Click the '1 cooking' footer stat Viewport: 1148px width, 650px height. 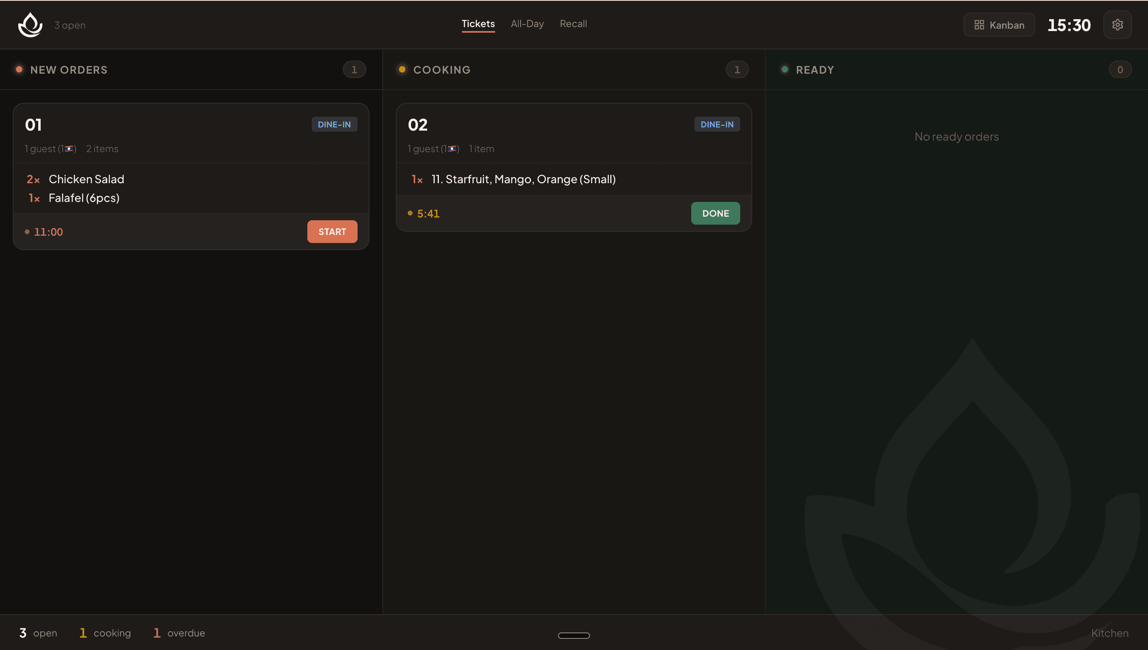(105, 632)
